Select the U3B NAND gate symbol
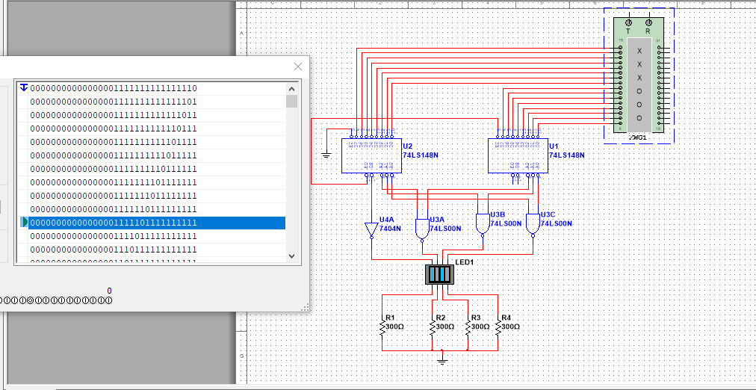The image size is (756, 390). tap(483, 224)
